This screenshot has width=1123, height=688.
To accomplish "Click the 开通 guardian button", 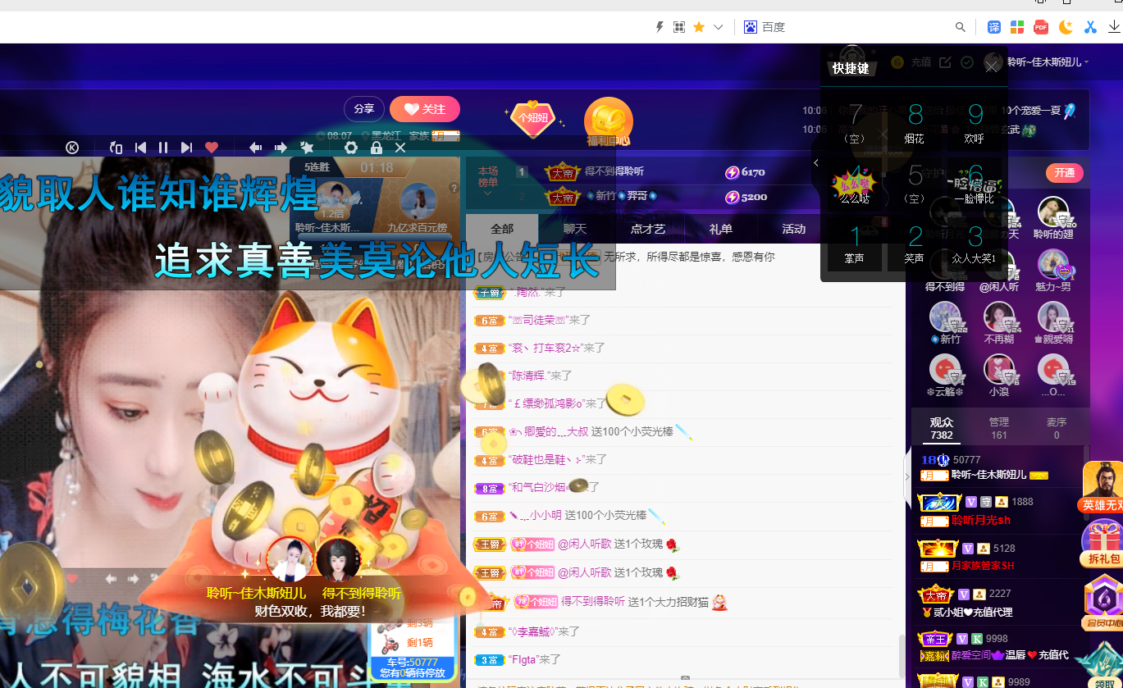I will 1065,173.
